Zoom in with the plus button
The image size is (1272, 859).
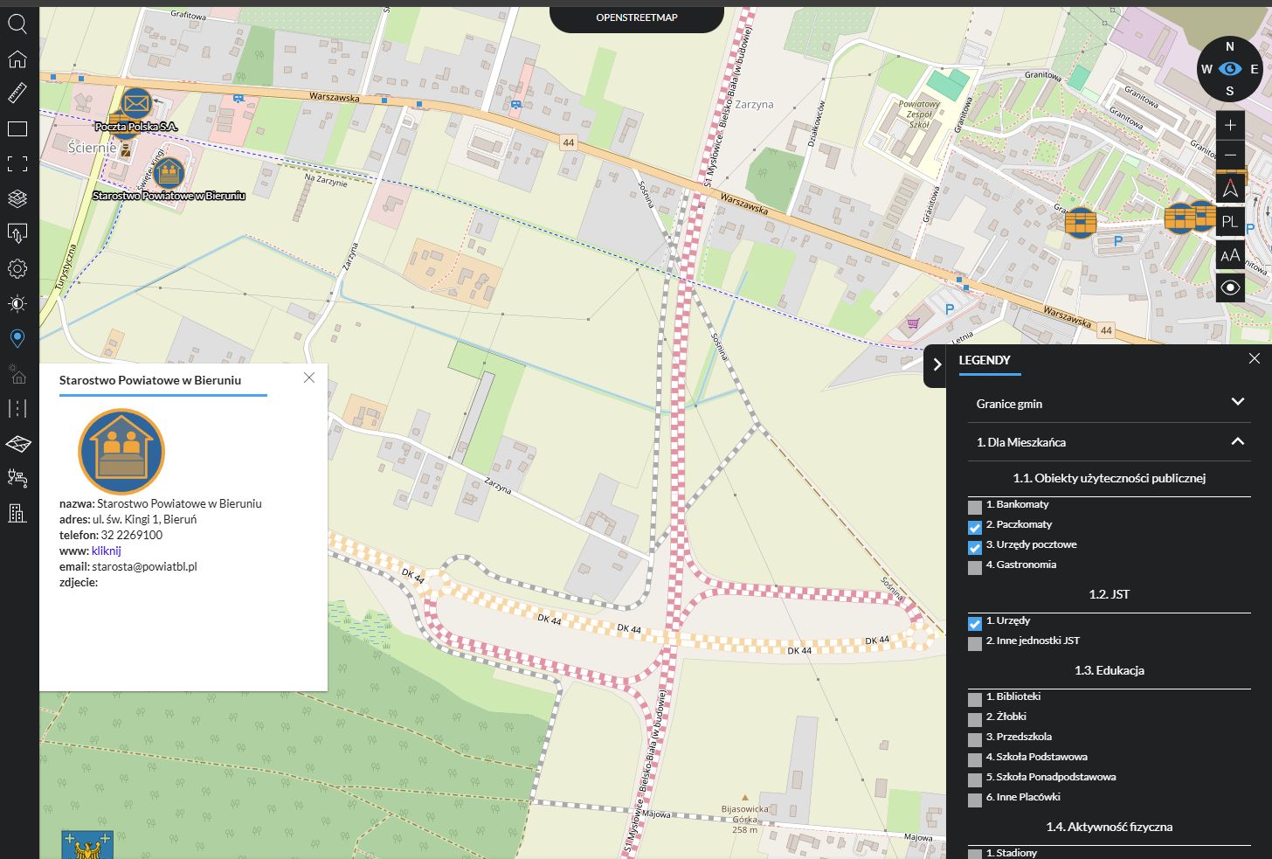point(1230,125)
